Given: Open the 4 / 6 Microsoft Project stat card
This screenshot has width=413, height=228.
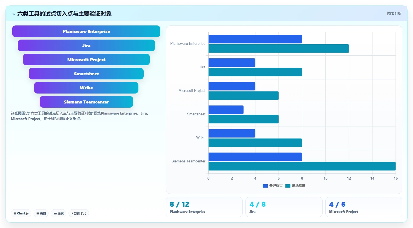Looking at the screenshot, I should pyautogui.click(x=364, y=207).
